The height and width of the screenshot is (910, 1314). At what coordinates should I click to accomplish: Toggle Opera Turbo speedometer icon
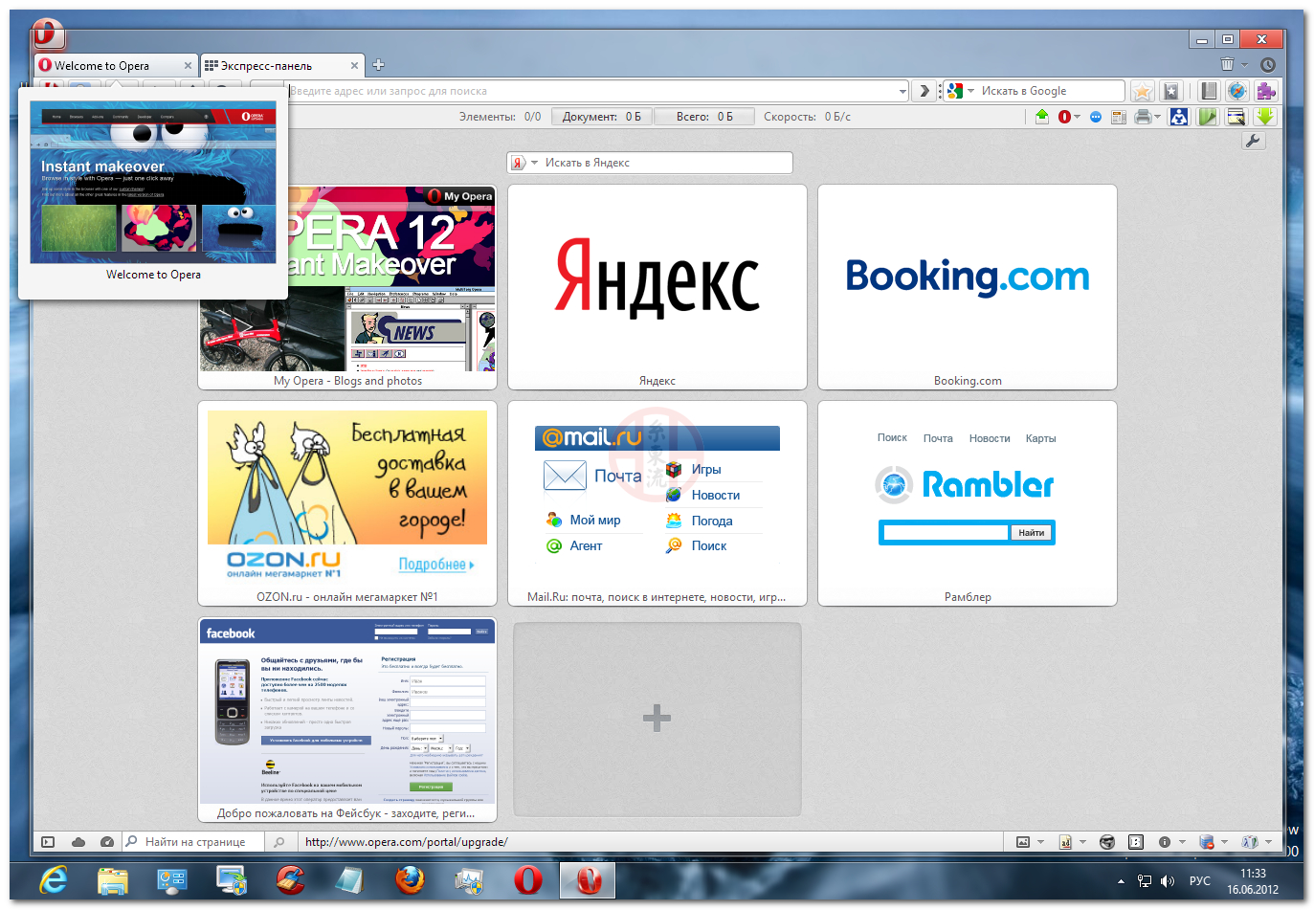(107, 842)
